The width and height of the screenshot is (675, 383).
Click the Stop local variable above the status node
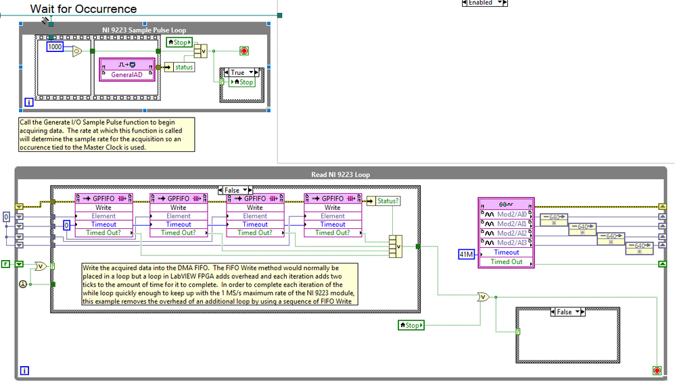(179, 42)
